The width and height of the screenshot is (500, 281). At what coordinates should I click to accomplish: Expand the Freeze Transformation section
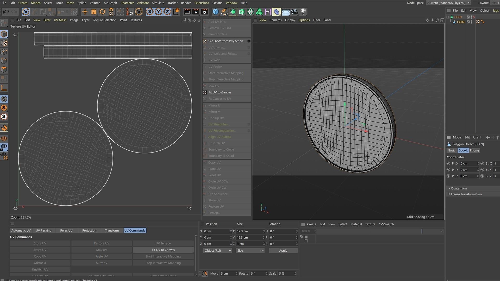pyautogui.click(x=466, y=194)
